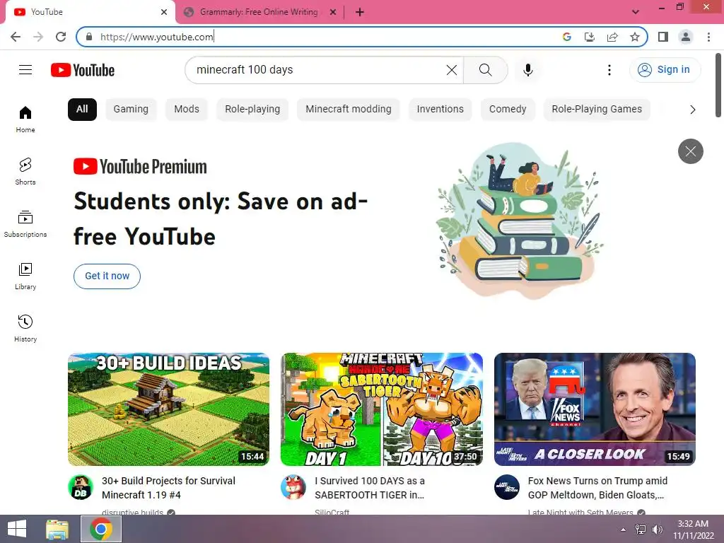
Task: Click the Chrome taskbar icon
Action: coord(101,529)
